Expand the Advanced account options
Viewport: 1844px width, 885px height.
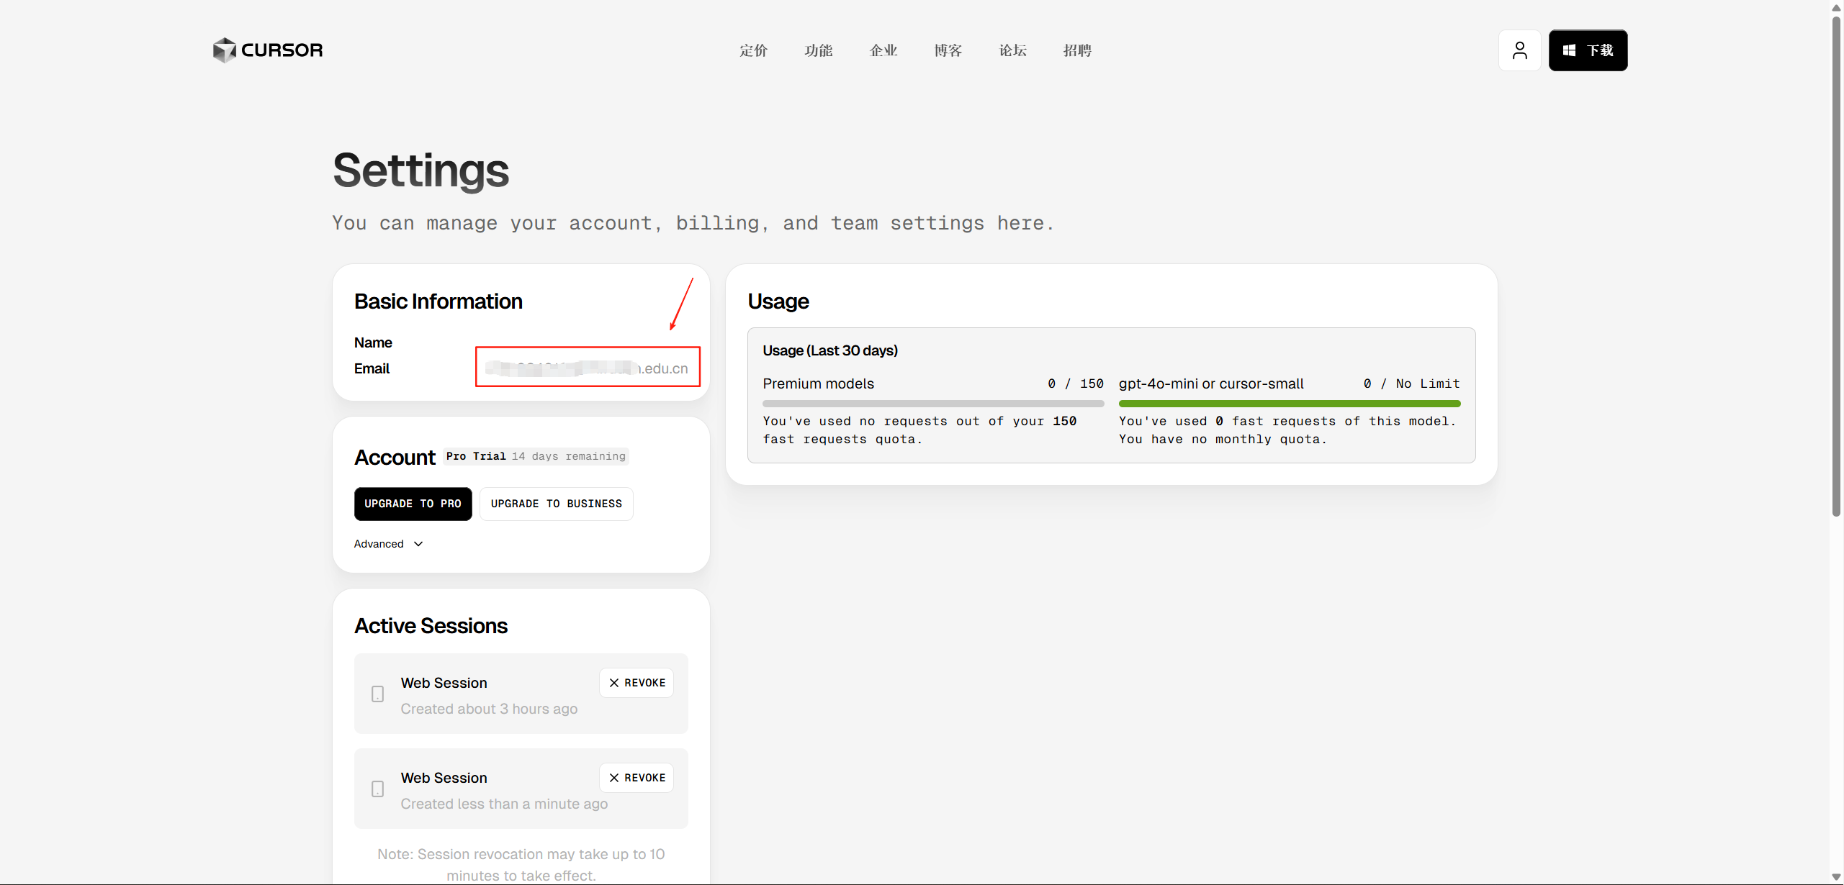[379, 544]
